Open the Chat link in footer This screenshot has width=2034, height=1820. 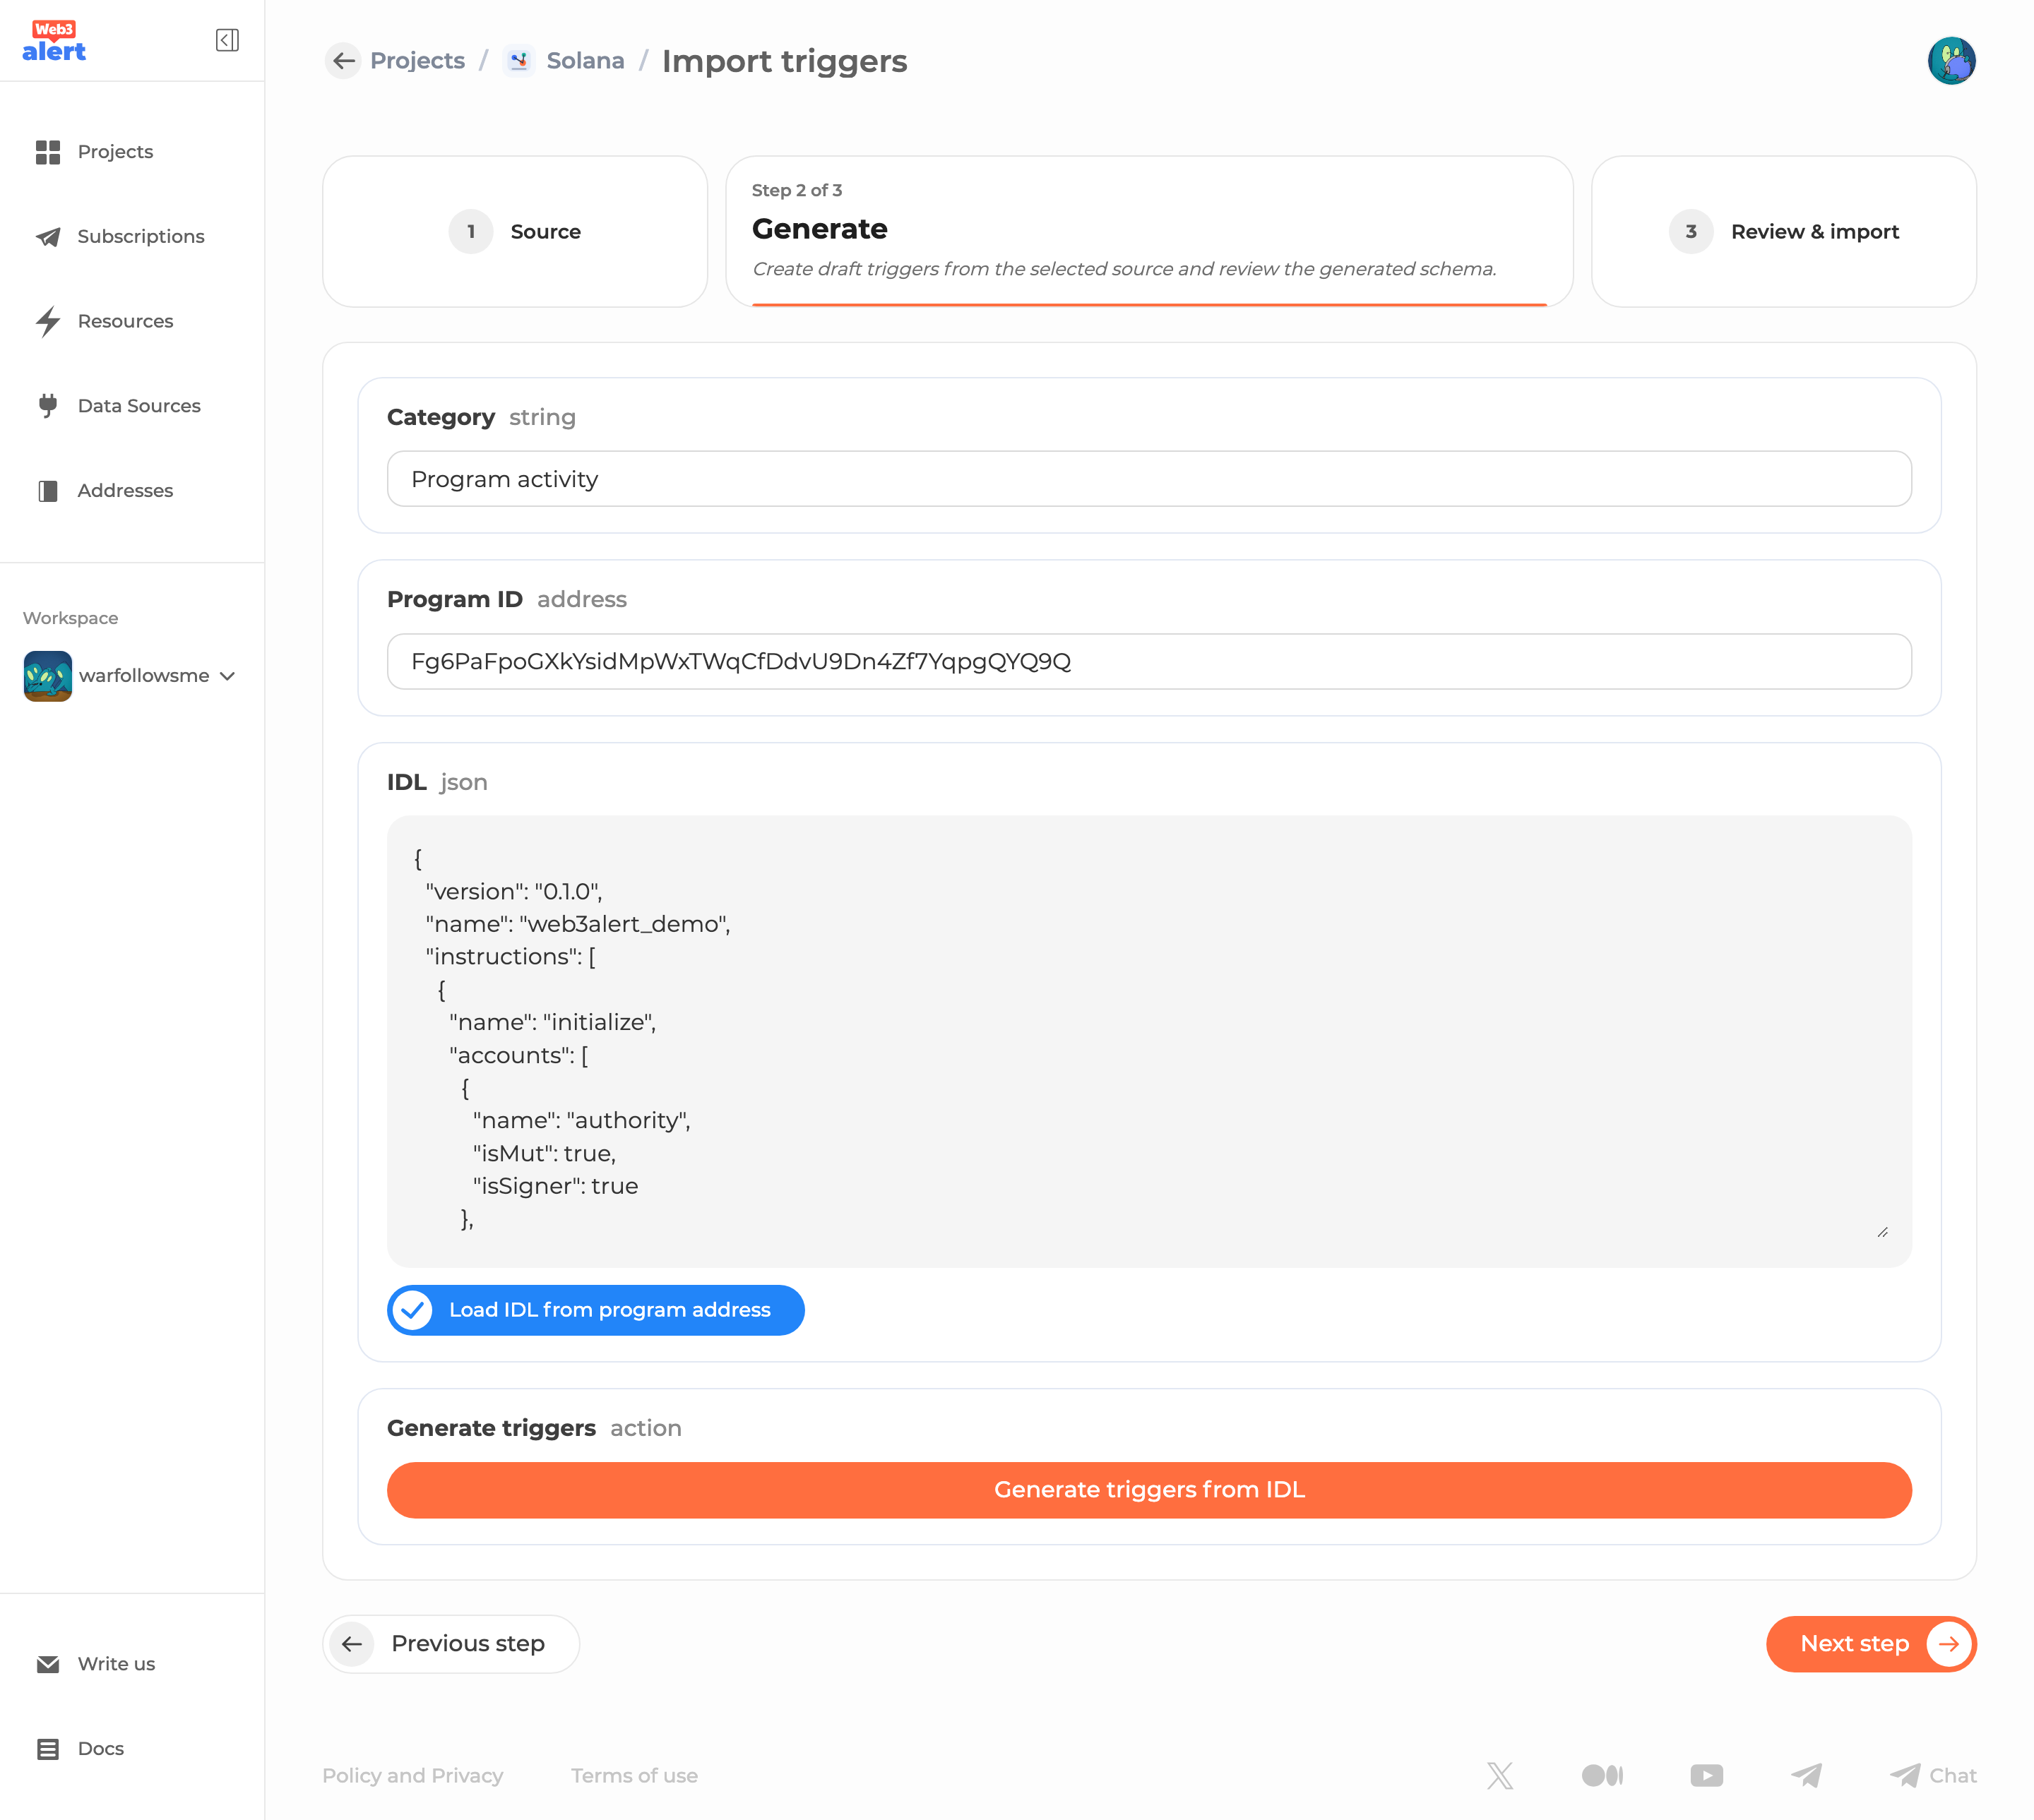tap(1952, 1776)
